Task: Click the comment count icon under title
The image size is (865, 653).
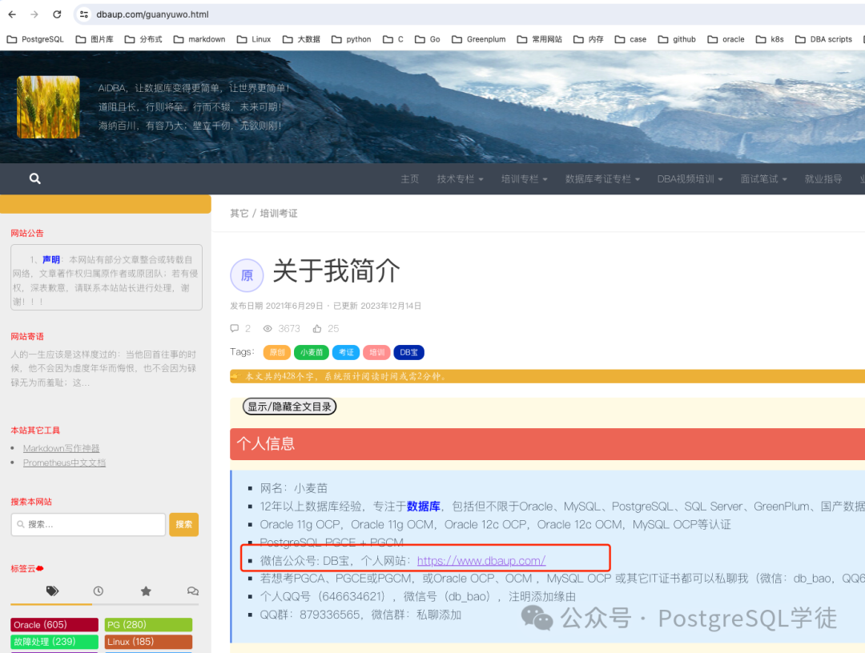Action: pos(235,328)
